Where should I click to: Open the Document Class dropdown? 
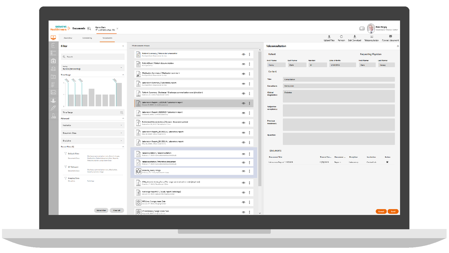[x=92, y=133]
